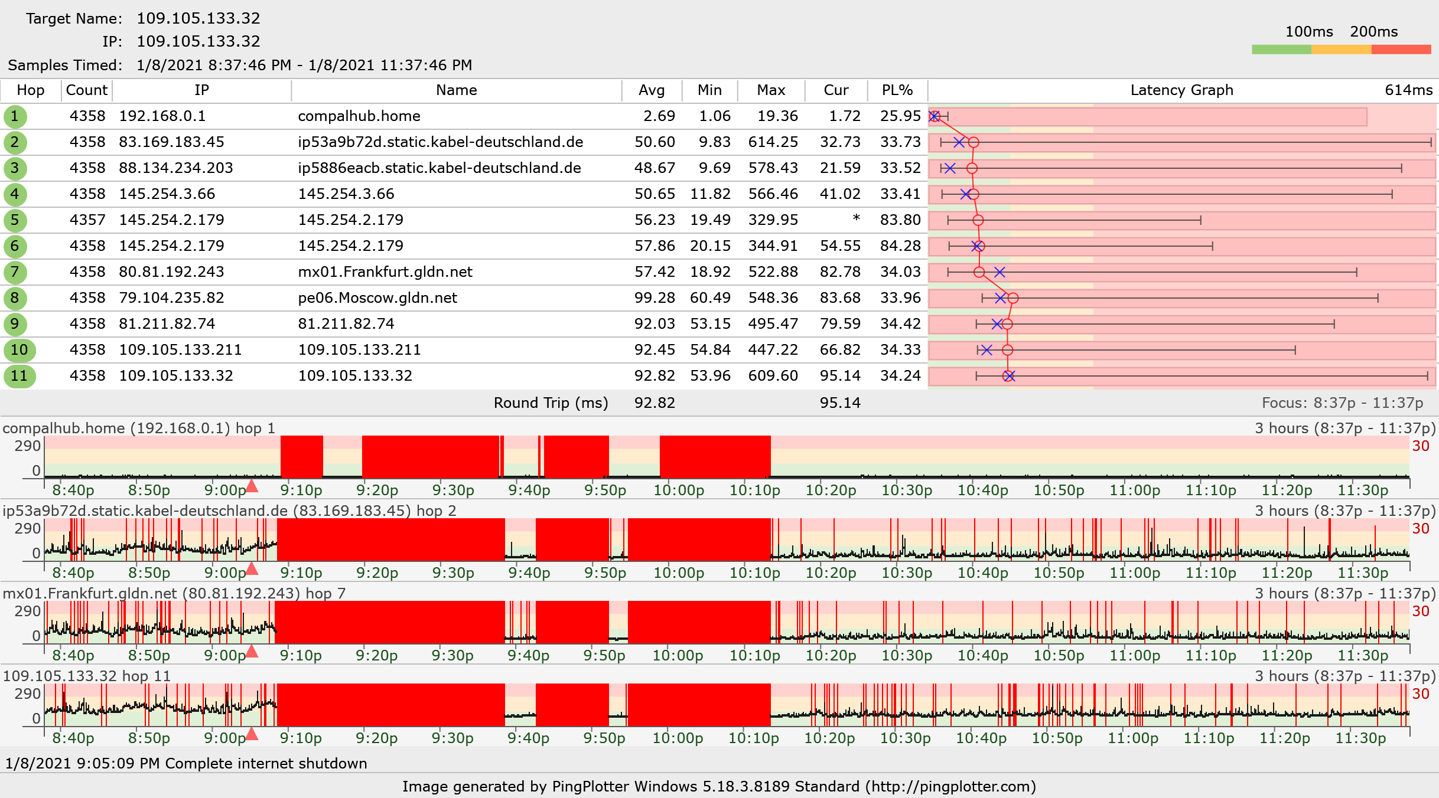This screenshot has height=798, width=1439.
Task: Click the red 200ms legend color swatch
Action: (x=1400, y=50)
